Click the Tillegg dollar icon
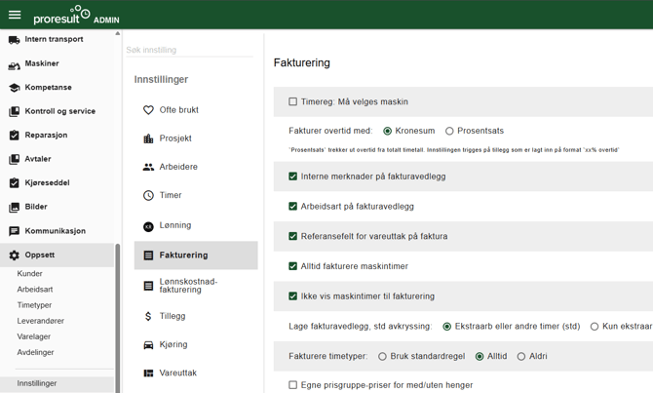 pos(148,316)
